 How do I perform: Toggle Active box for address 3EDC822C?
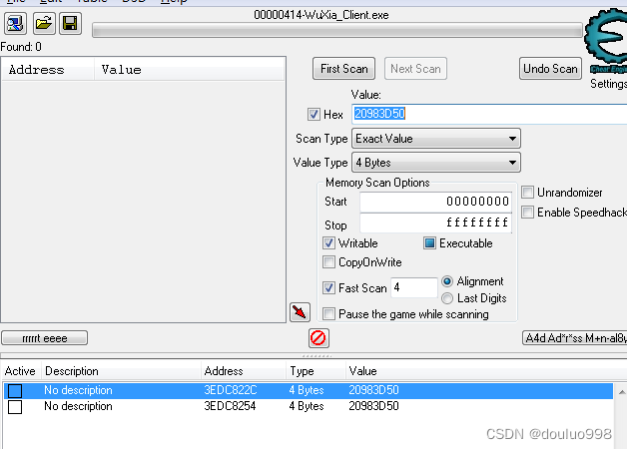pyautogui.click(x=15, y=391)
